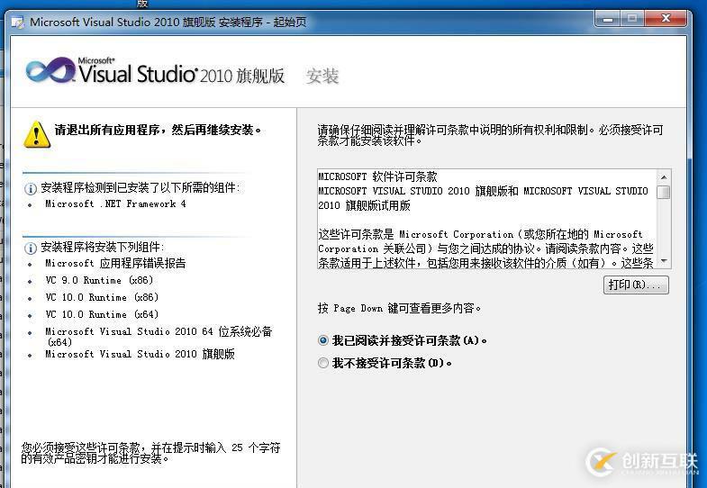Maximize the installer window

point(632,19)
